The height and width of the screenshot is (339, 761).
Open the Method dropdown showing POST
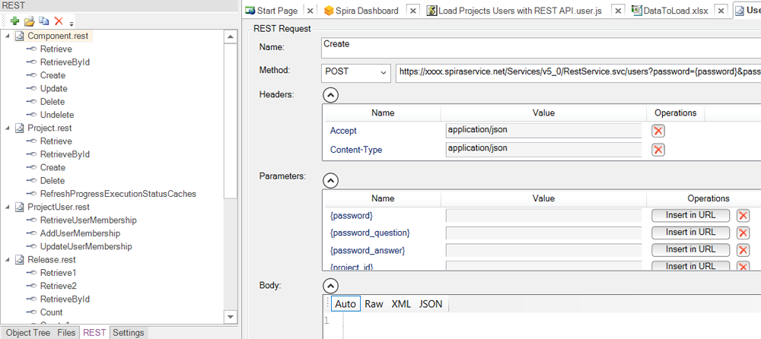point(356,73)
